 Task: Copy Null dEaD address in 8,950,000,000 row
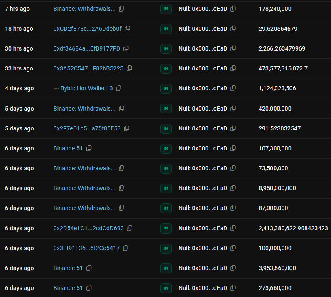click(233, 188)
